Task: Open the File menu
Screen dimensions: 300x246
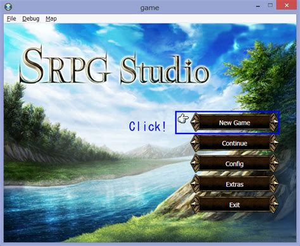Action: [x=11, y=19]
